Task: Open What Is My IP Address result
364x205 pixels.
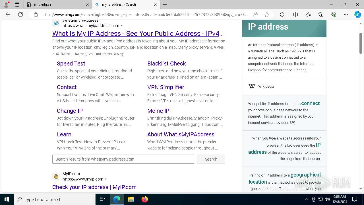Action: pyautogui.click(x=138, y=34)
